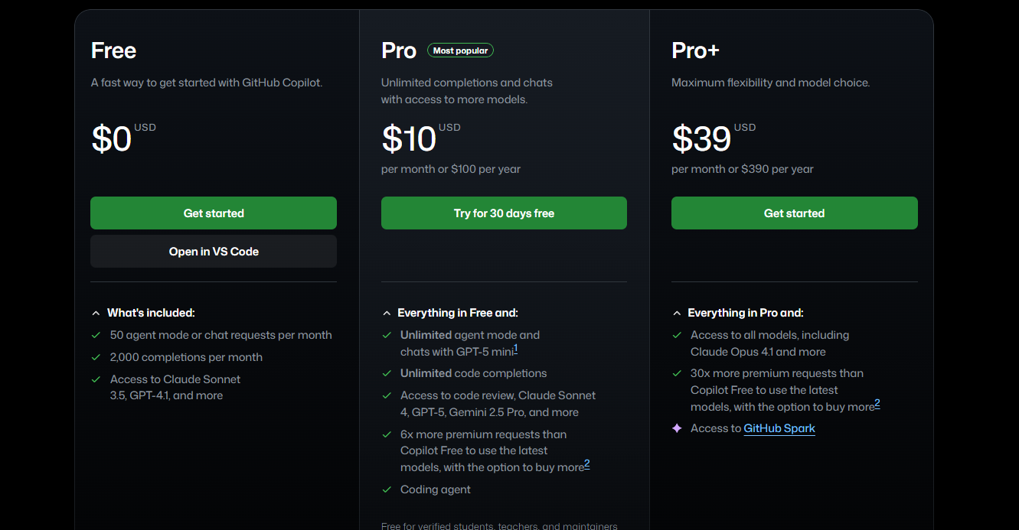Click checkmark beside Access to Claude Sonnet 3.5
The height and width of the screenshot is (530, 1019).
(96, 379)
